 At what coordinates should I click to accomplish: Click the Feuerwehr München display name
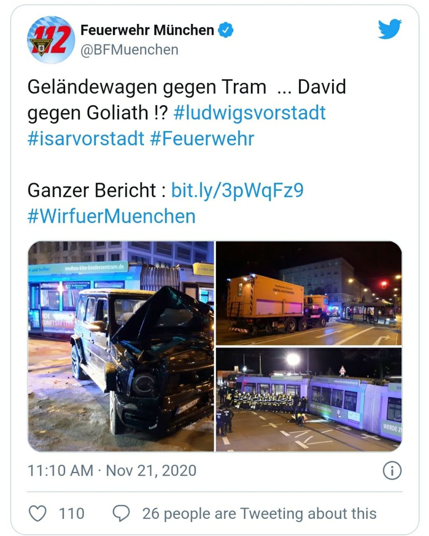point(147,30)
